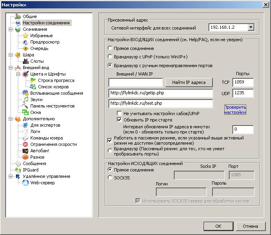Enable the Обновить IP при старте checkbox
271x235 pixels.
point(119,119)
